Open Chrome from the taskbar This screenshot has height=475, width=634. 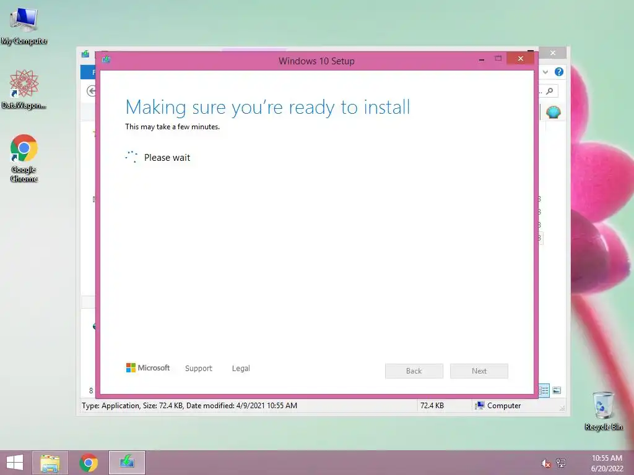point(89,463)
